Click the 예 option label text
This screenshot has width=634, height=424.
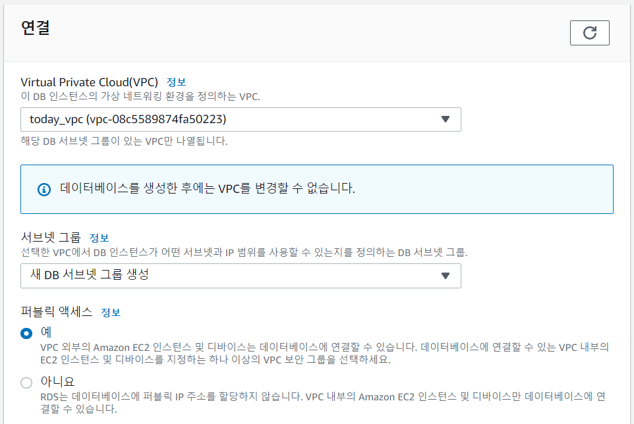click(x=45, y=332)
